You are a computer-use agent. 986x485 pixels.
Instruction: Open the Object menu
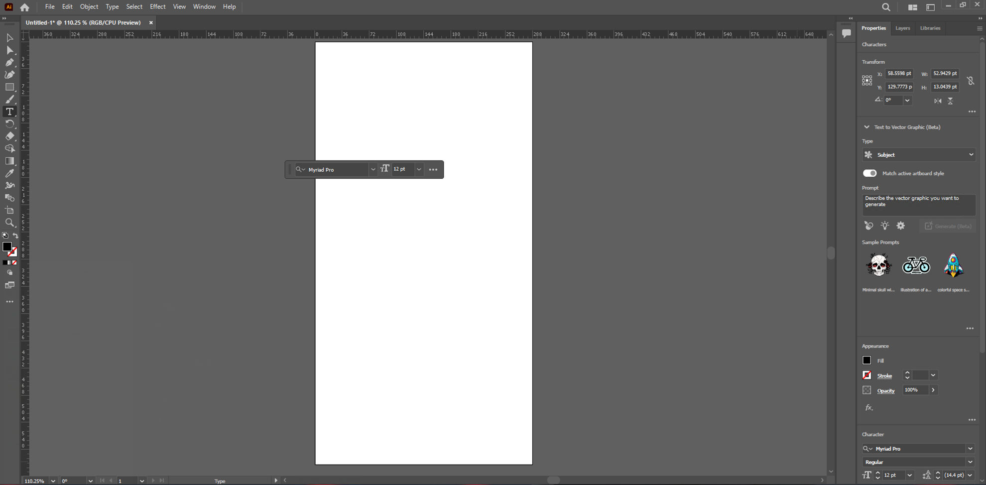(89, 7)
